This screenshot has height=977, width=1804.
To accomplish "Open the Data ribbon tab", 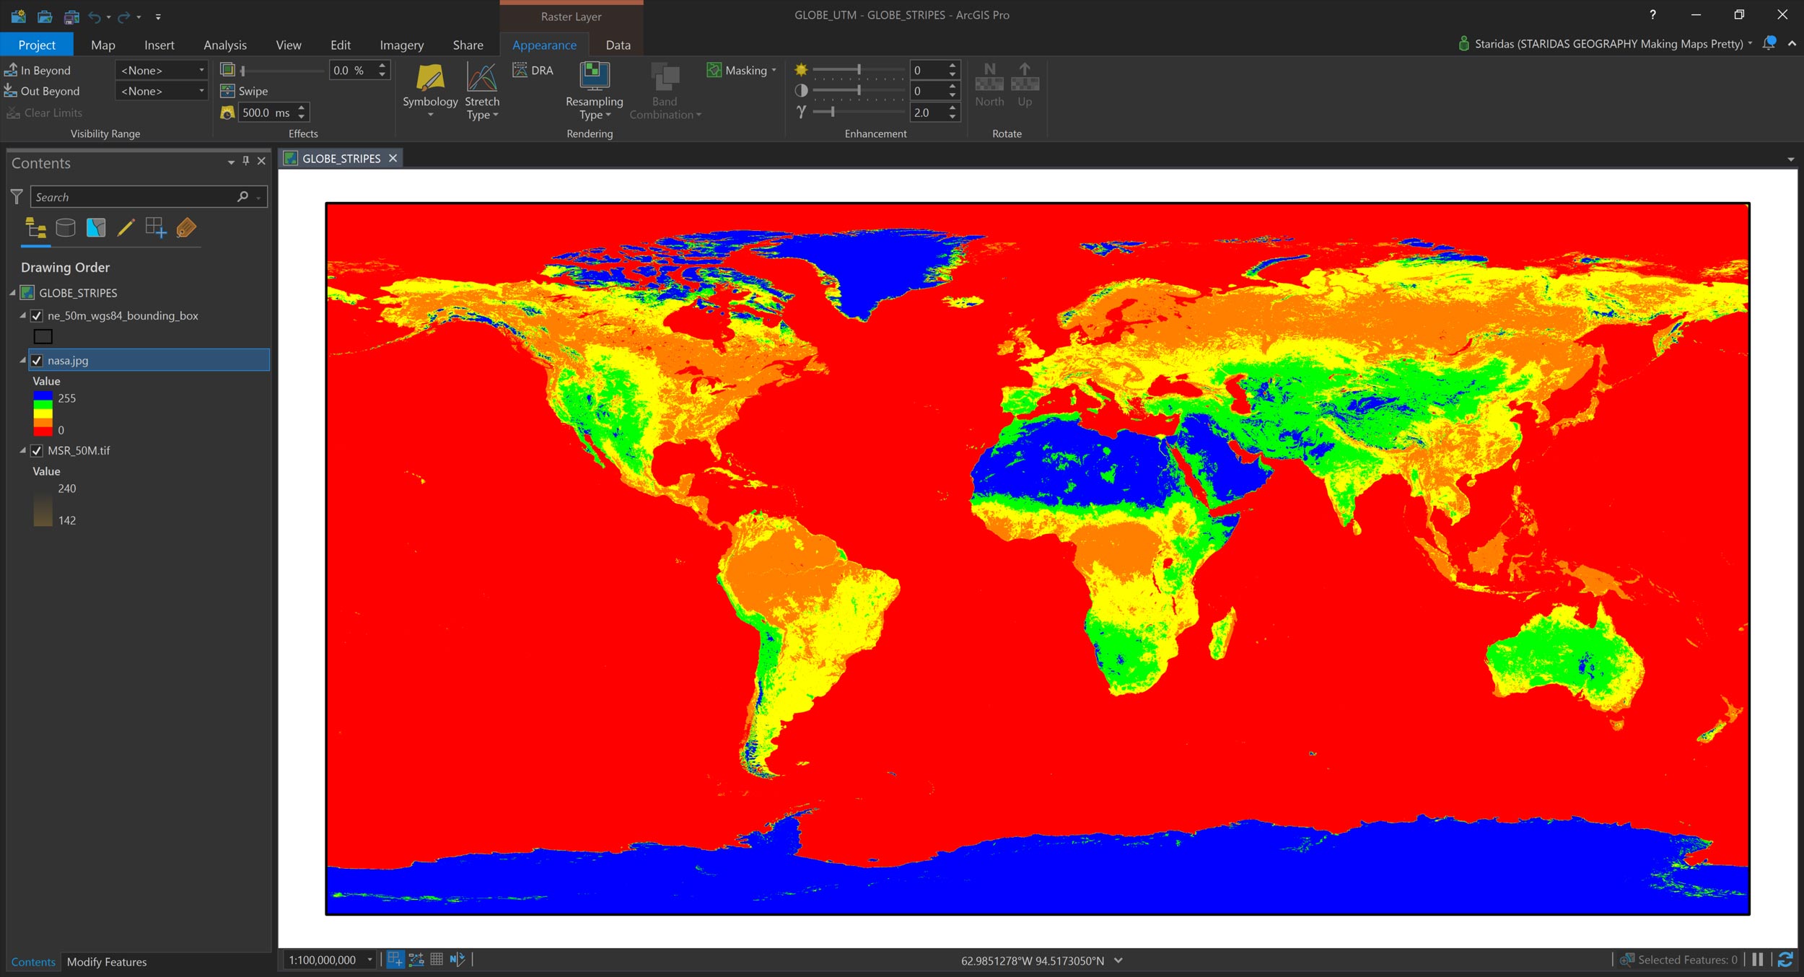I will pyautogui.click(x=618, y=45).
